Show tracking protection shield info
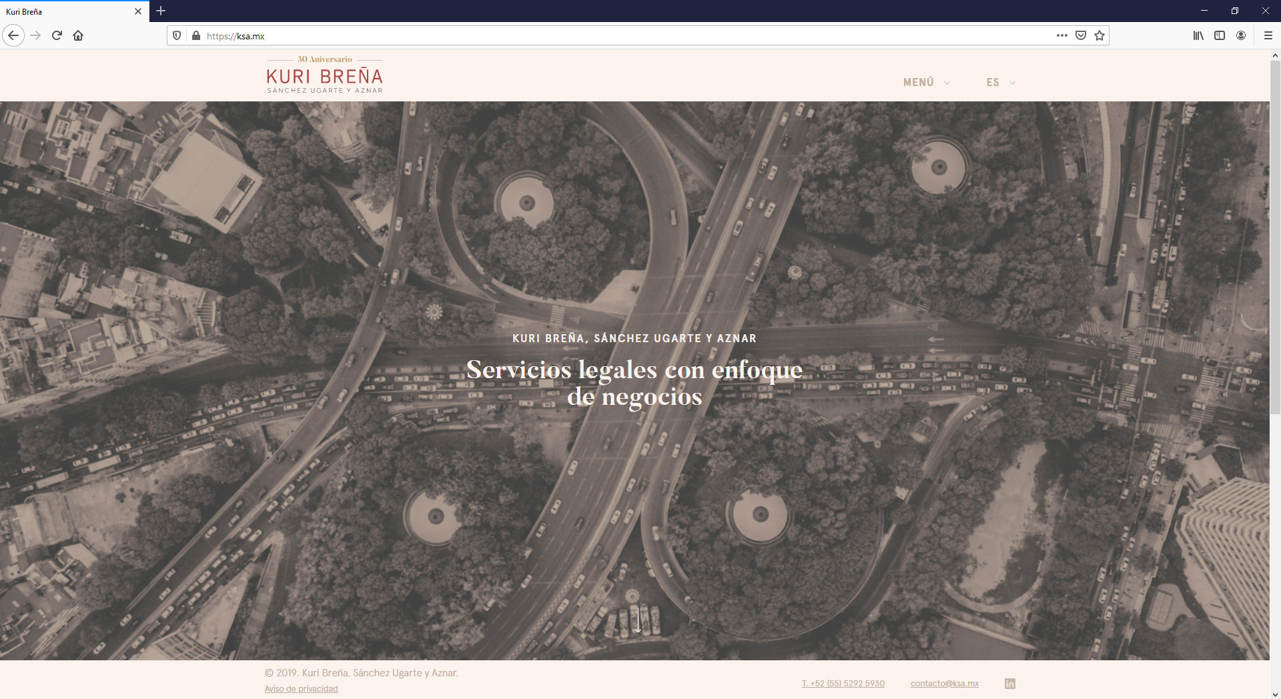 pos(177,36)
